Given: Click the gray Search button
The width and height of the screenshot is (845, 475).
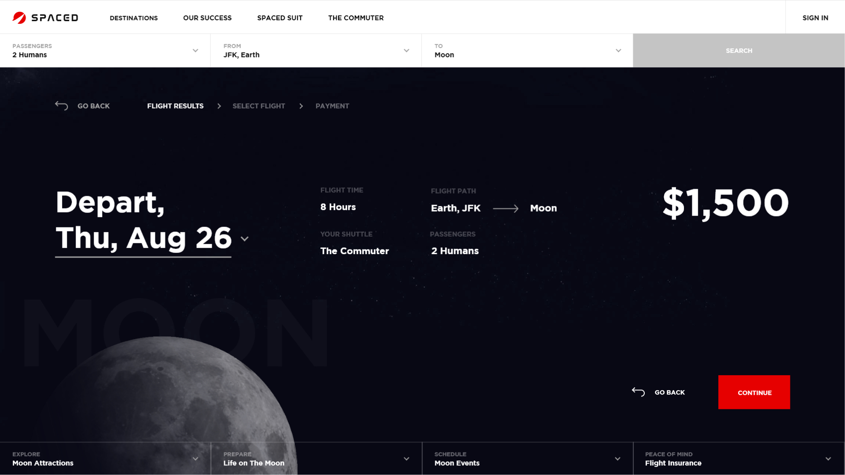Looking at the screenshot, I should [738, 51].
